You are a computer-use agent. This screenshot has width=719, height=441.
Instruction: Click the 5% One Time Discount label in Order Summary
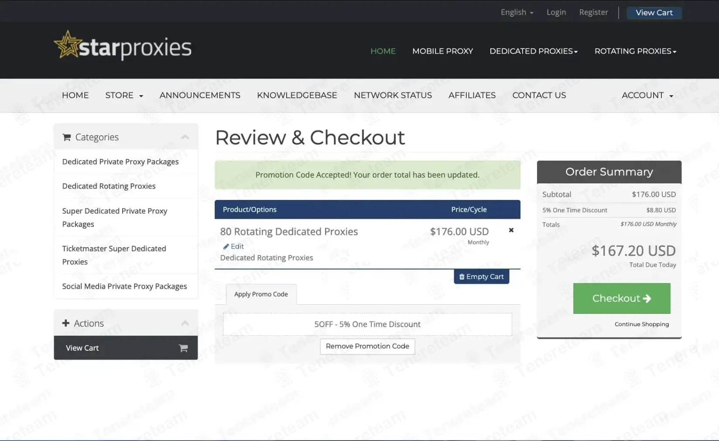(x=575, y=210)
